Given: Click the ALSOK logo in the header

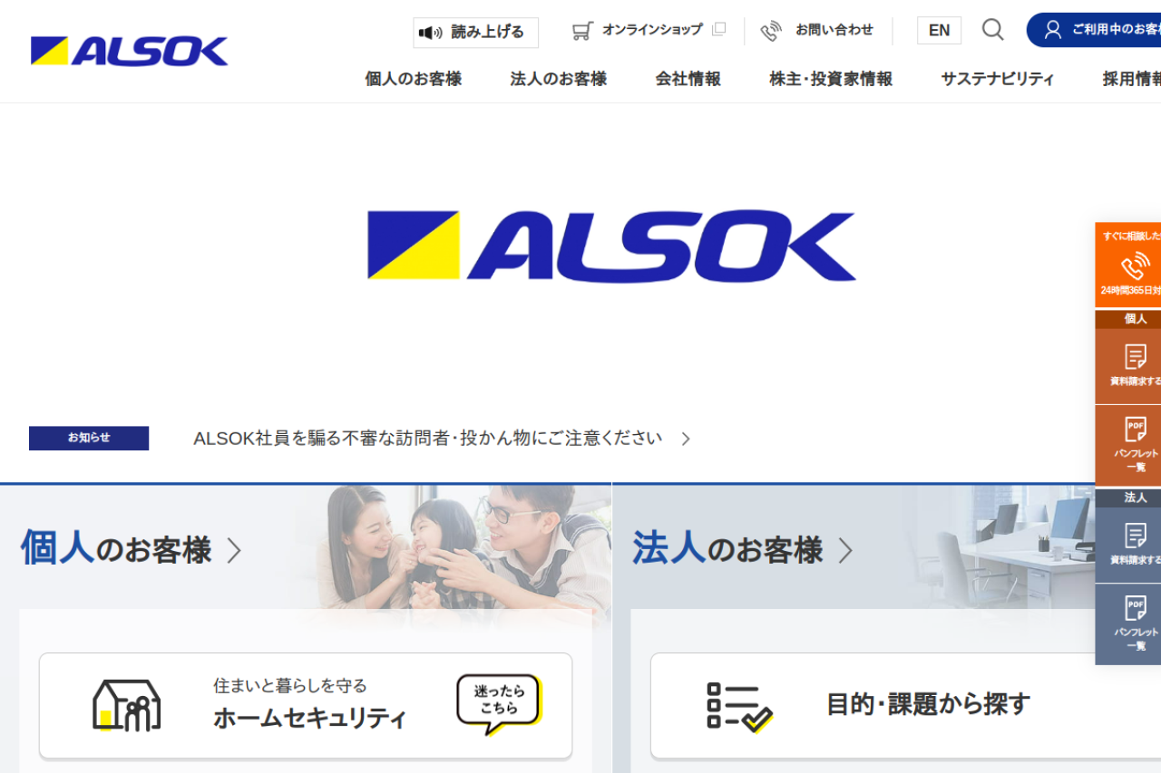Looking at the screenshot, I should point(130,51).
